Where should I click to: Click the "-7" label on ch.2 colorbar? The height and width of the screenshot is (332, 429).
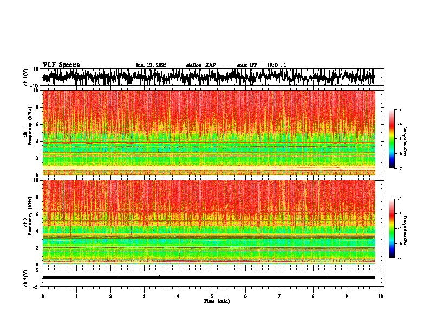[x=399, y=258]
